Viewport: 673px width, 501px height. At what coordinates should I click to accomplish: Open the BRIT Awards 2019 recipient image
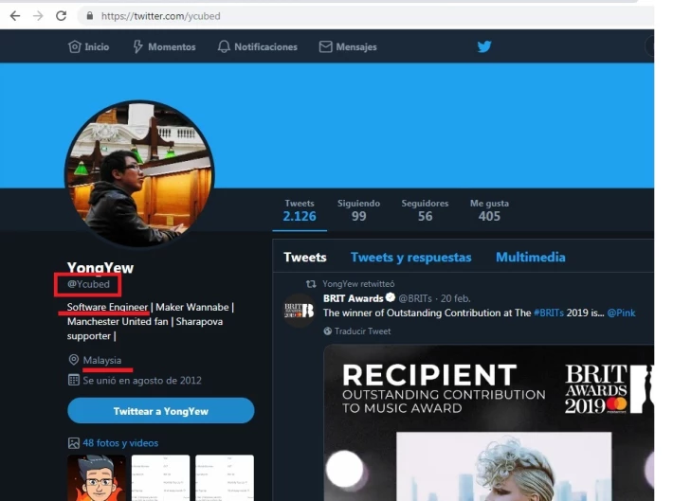[488, 422]
